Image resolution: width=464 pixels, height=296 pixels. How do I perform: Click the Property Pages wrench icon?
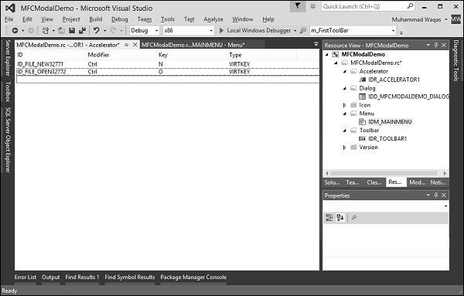click(x=354, y=218)
